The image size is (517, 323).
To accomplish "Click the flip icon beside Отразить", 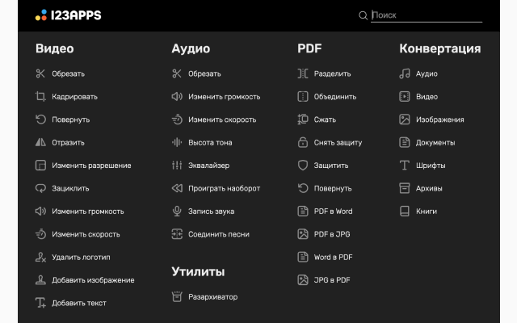I will (x=40, y=142).
